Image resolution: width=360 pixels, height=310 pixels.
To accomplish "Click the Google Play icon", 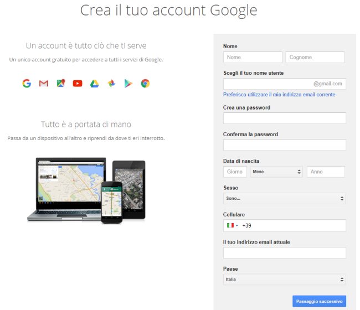I will click(128, 83).
